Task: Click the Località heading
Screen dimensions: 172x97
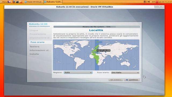Action: point(96,30)
